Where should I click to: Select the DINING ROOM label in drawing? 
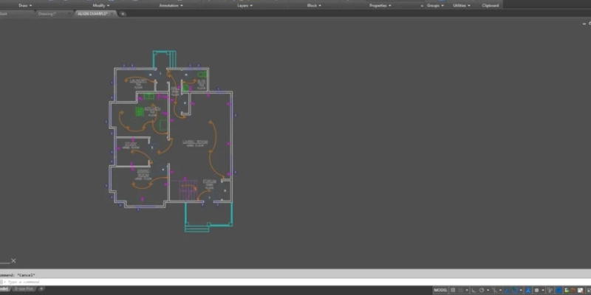pyautogui.click(x=143, y=173)
